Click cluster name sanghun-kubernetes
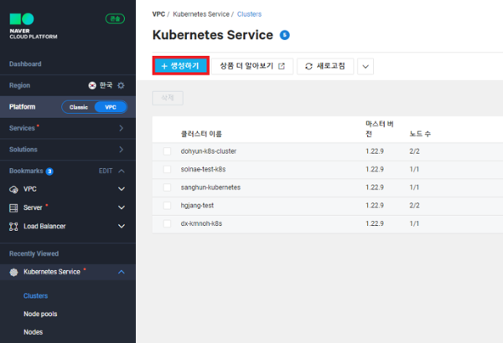 pyautogui.click(x=210, y=187)
